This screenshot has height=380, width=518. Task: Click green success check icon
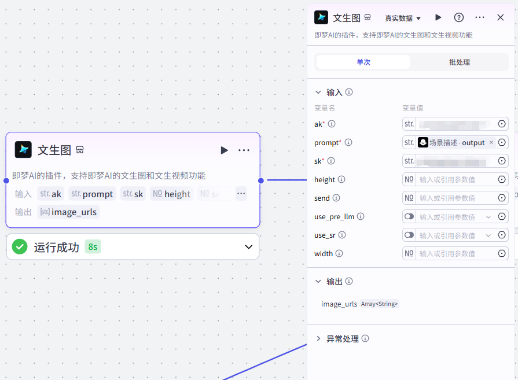point(20,246)
